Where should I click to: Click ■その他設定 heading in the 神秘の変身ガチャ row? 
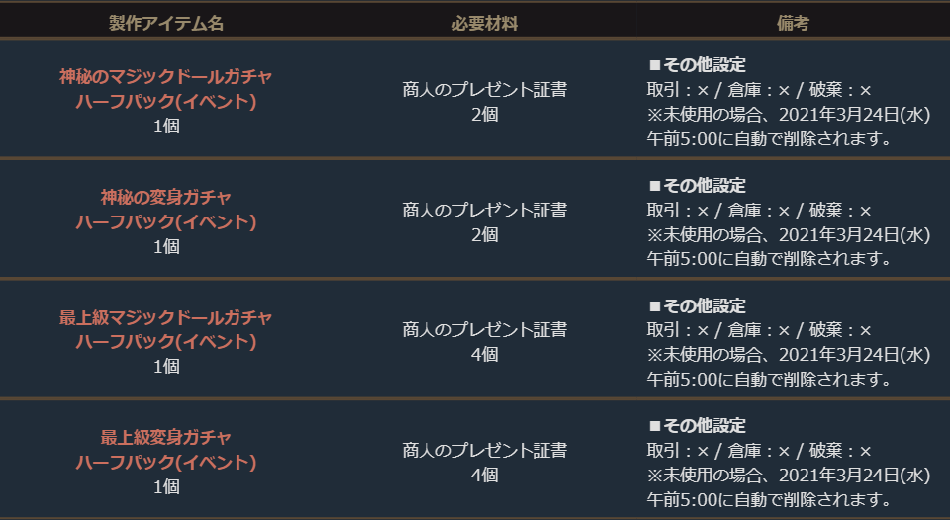tap(697, 186)
